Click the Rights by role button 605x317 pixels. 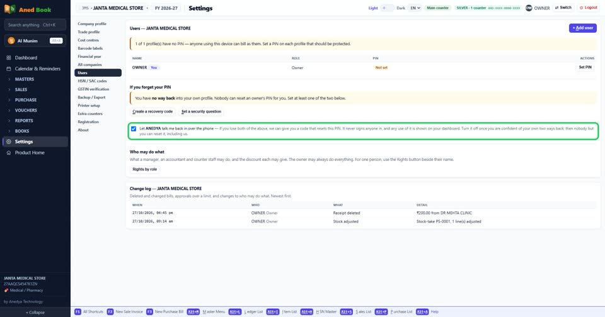[145, 169]
